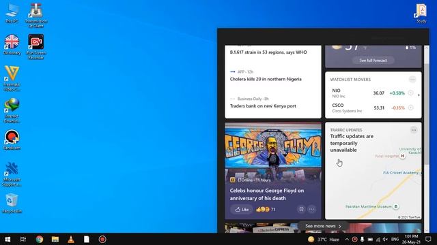Click See full forecast button

pos(373,61)
